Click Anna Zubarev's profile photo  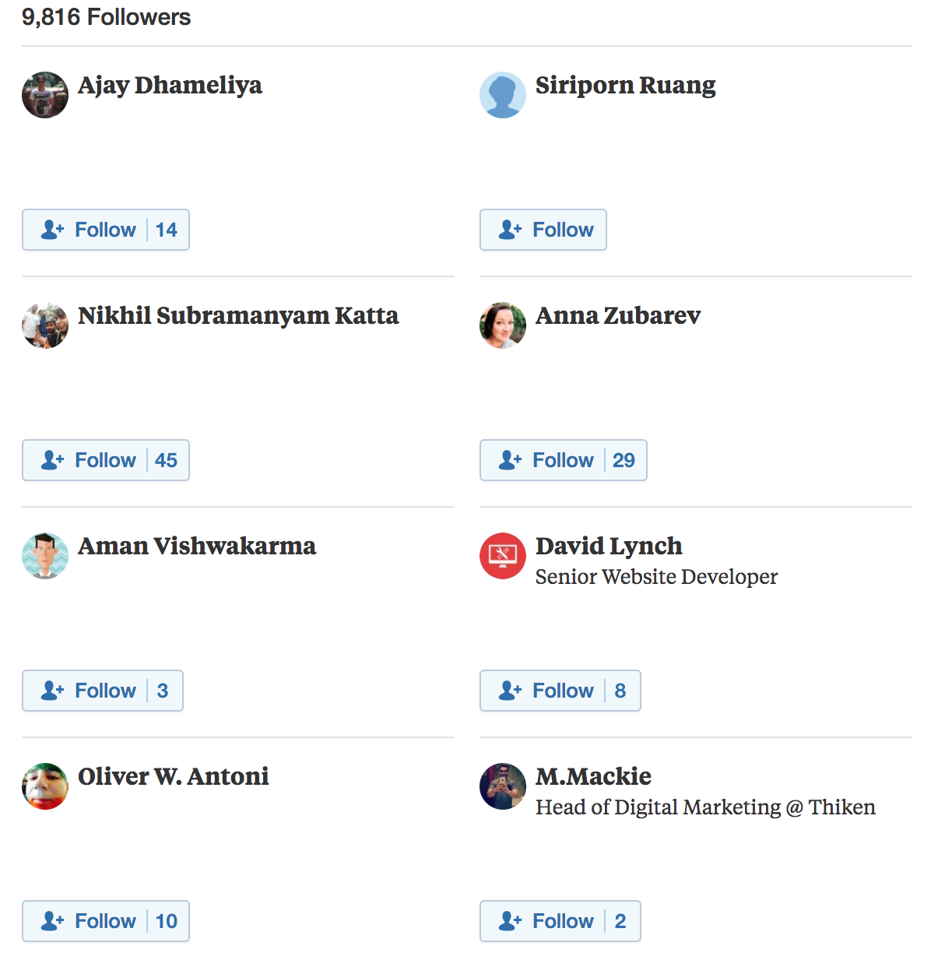(503, 325)
